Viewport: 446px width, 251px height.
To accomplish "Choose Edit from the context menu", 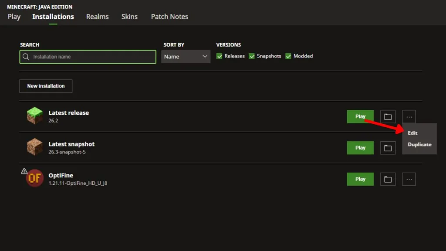I will tap(412, 133).
